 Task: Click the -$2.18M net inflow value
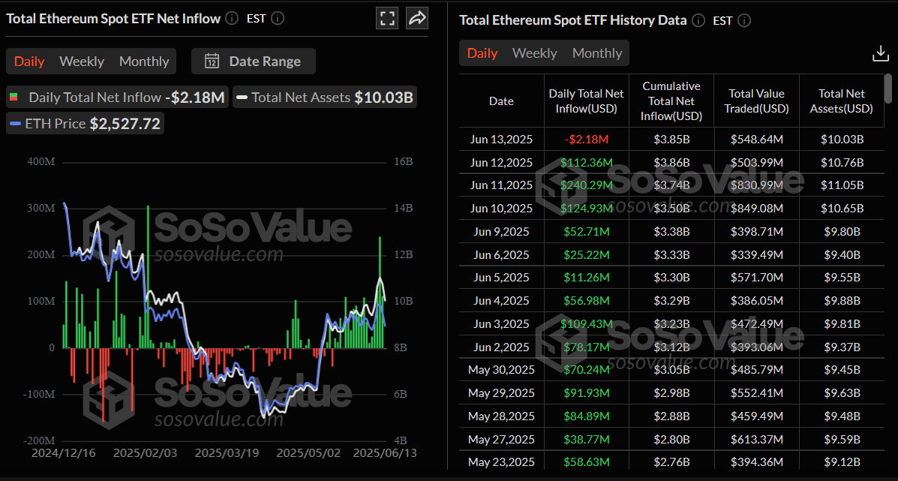(587, 139)
